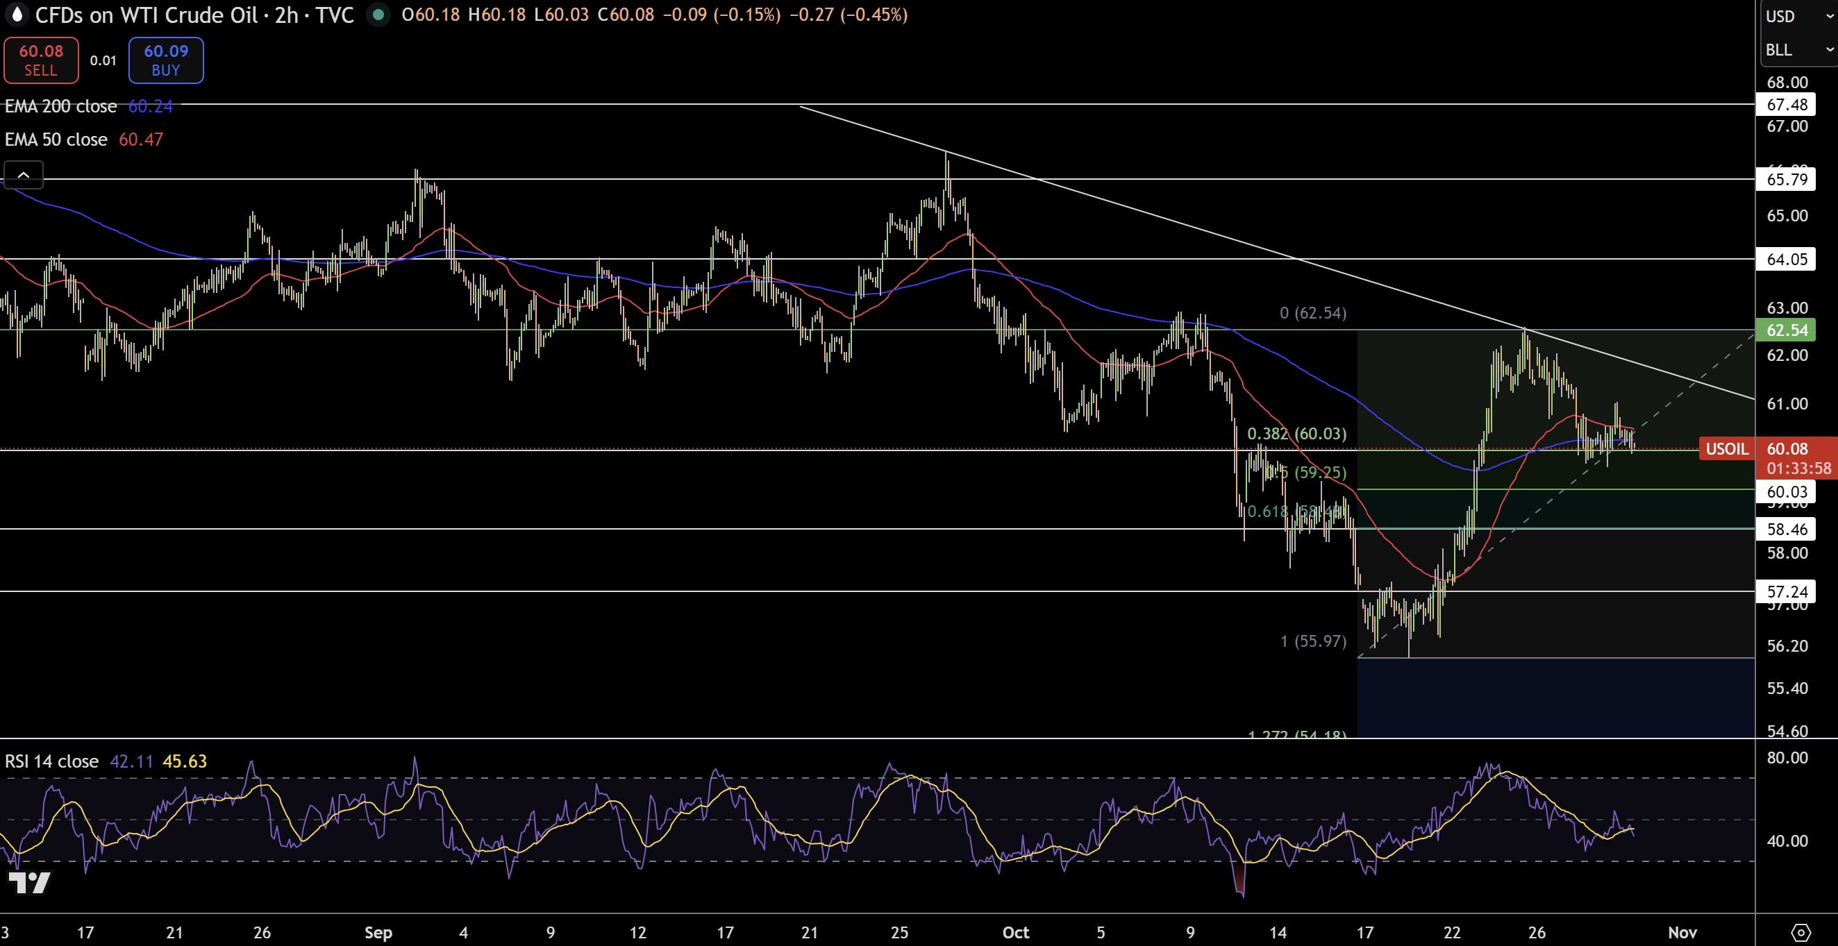This screenshot has height=946, width=1838.
Task: Click the countdown timer under the current price
Action: pos(1798,468)
